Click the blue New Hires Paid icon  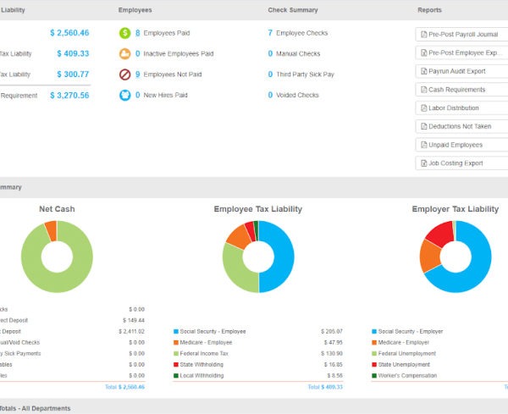[x=124, y=95]
